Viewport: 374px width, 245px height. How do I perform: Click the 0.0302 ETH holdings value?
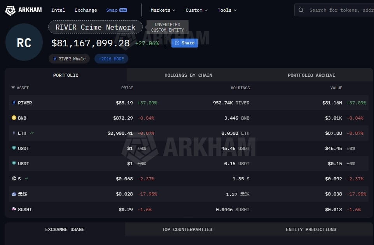click(235, 133)
